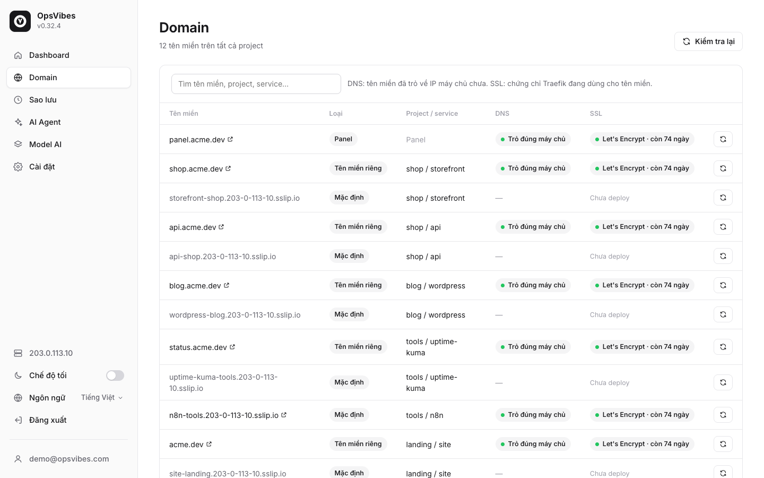The height and width of the screenshot is (478, 764).
Task: Recheck storefront-shop sslip.io row
Action: click(723, 198)
